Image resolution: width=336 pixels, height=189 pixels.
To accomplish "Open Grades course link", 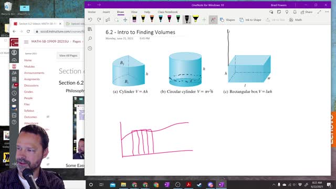I will (x=28, y=92).
